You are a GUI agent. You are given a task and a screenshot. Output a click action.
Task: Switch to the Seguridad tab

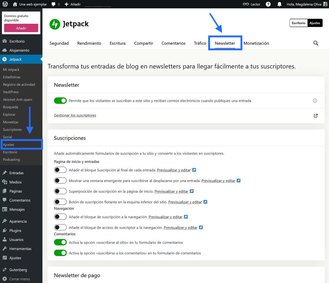point(59,43)
